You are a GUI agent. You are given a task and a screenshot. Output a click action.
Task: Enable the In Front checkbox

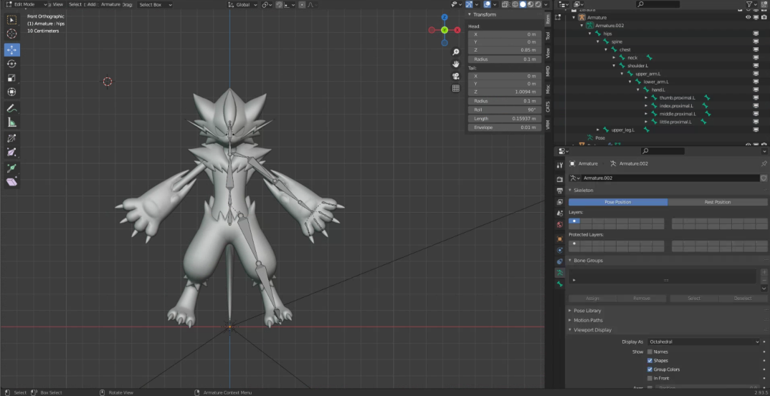click(650, 378)
